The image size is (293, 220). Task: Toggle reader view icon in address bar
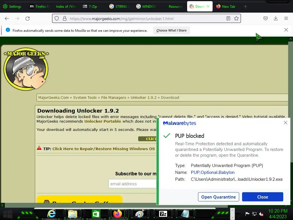click(228, 19)
